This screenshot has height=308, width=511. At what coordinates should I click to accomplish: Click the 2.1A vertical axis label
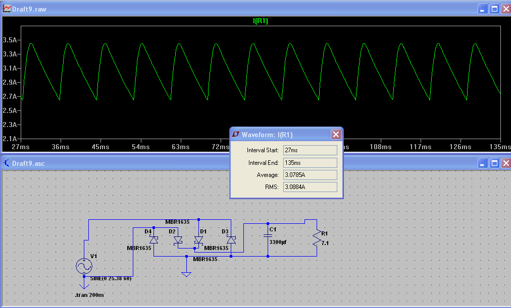pos(10,139)
